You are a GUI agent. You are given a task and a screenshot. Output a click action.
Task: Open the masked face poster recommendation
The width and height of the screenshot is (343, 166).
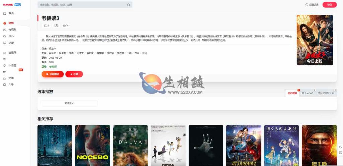(319, 146)
